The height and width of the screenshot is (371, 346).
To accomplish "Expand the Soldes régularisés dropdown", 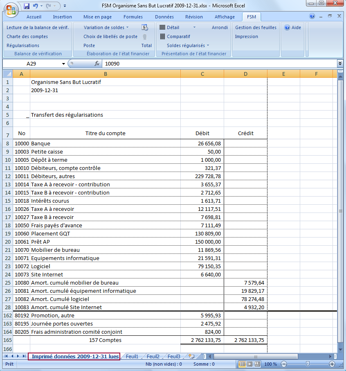I will point(208,45).
